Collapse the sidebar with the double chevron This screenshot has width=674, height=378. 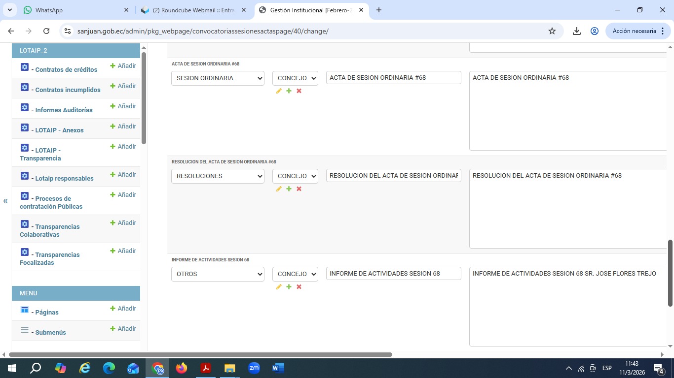pos(5,201)
